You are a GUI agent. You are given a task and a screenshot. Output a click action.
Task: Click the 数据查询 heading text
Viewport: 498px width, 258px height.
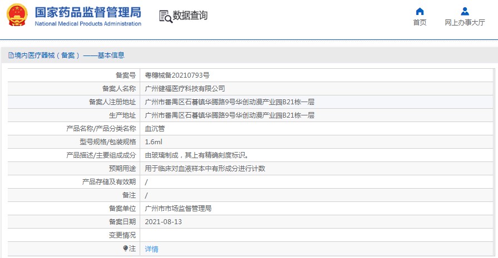(x=190, y=15)
